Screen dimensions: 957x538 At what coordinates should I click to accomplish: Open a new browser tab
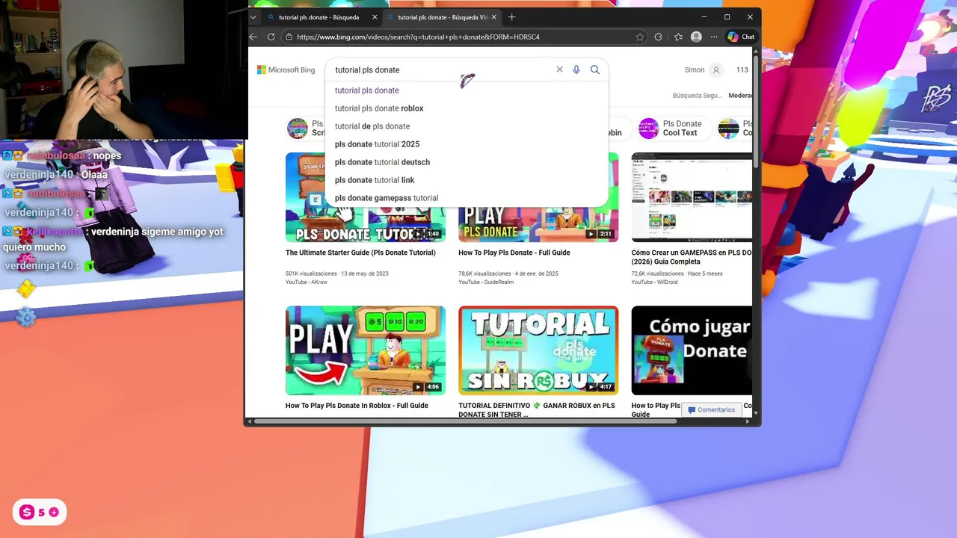tap(512, 17)
